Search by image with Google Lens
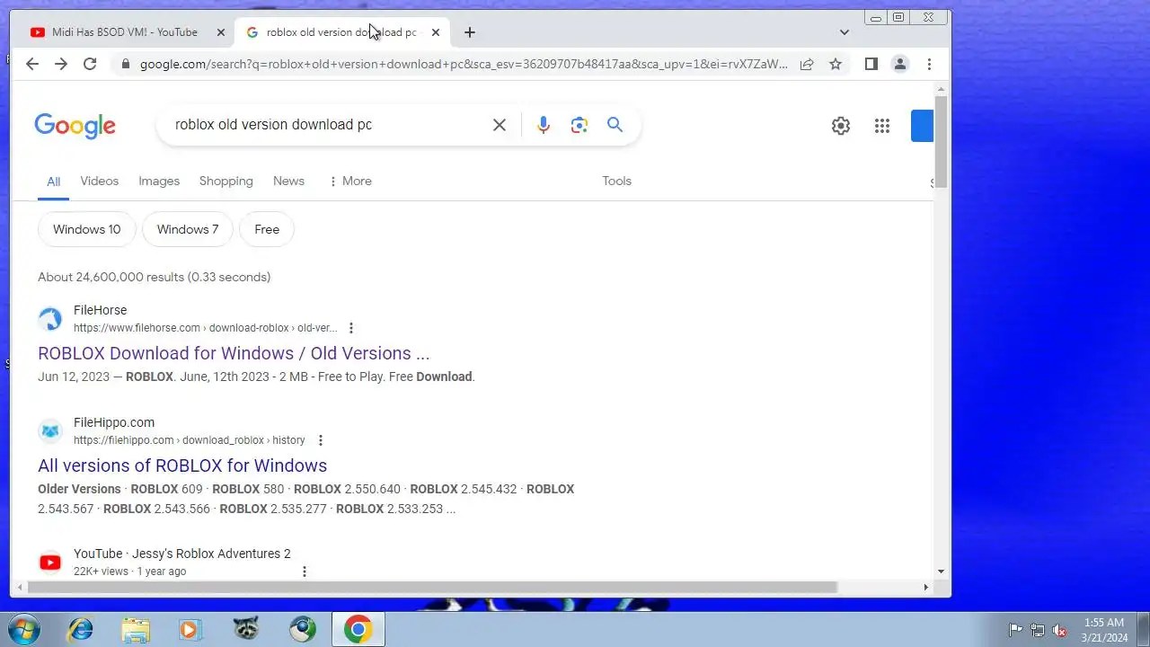Image resolution: width=1150 pixels, height=647 pixels. pos(579,125)
